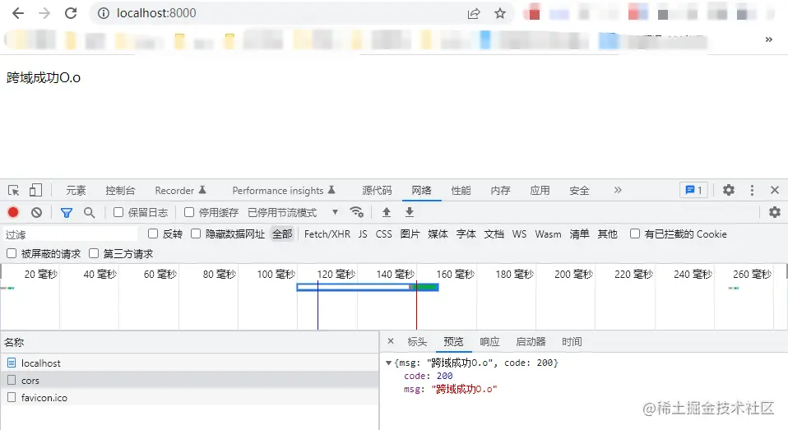Open the throttling dropdown
Screen dimensions: 788x430
(293, 212)
